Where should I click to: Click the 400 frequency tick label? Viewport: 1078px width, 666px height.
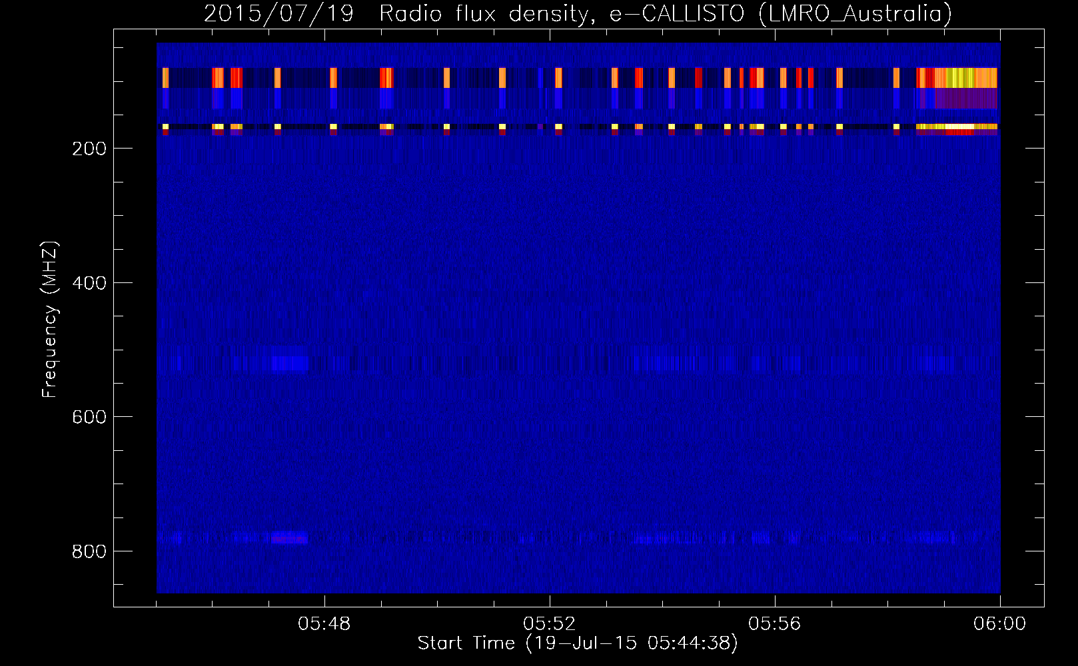point(89,283)
